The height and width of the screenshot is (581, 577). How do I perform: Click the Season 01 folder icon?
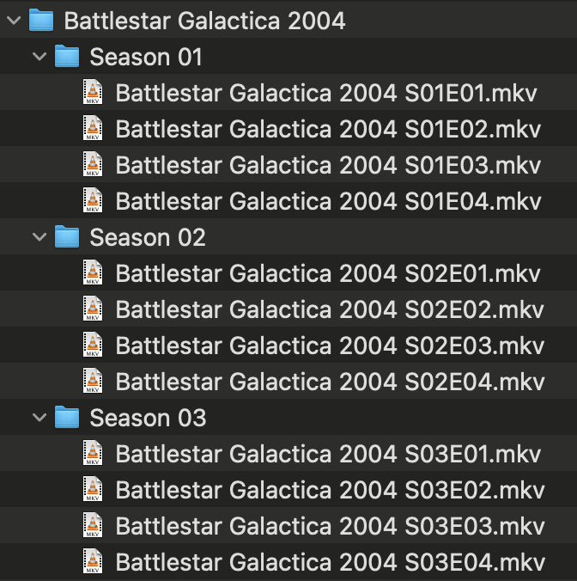[x=67, y=56]
